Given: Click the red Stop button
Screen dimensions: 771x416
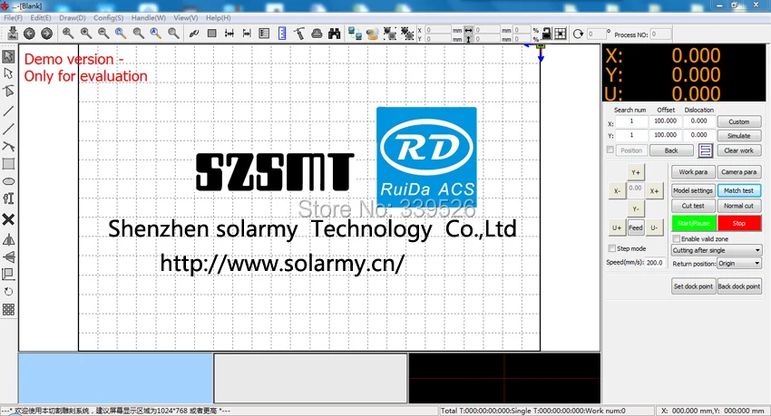Looking at the screenshot, I should point(739,223).
